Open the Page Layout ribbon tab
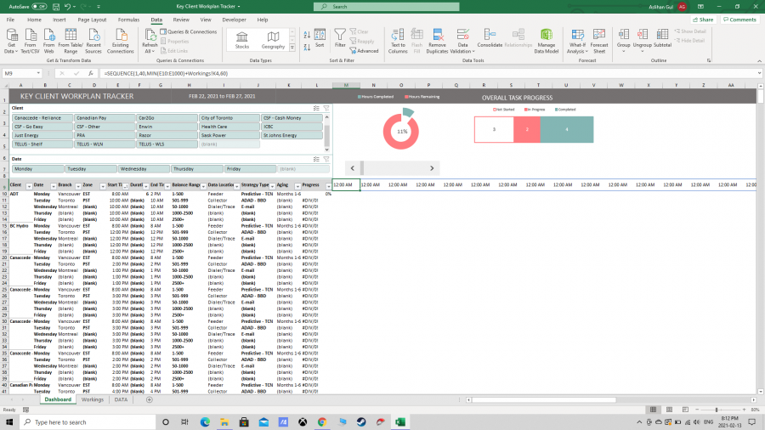Screen dimensions: 765x430 click(92, 20)
